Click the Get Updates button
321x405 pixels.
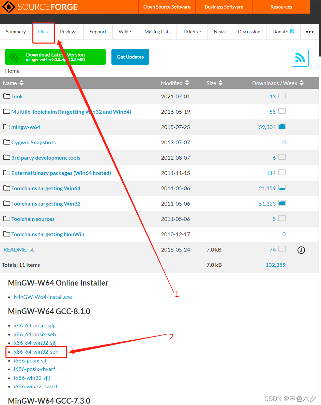point(131,57)
